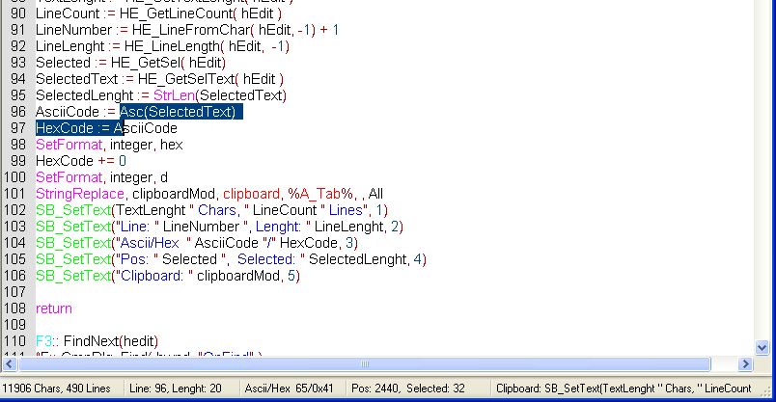The width and height of the screenshot is (776, 402).
Task: Click 'SB_SetText' on line 102
Action: pyautogui.click(x=73, y=210)
